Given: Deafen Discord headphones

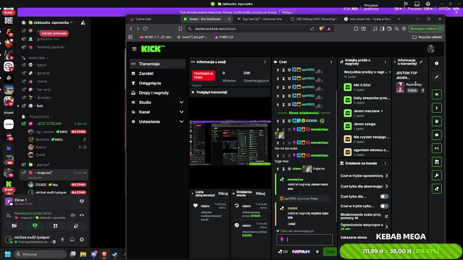Looking at the screenshot, I should [72, 239].
